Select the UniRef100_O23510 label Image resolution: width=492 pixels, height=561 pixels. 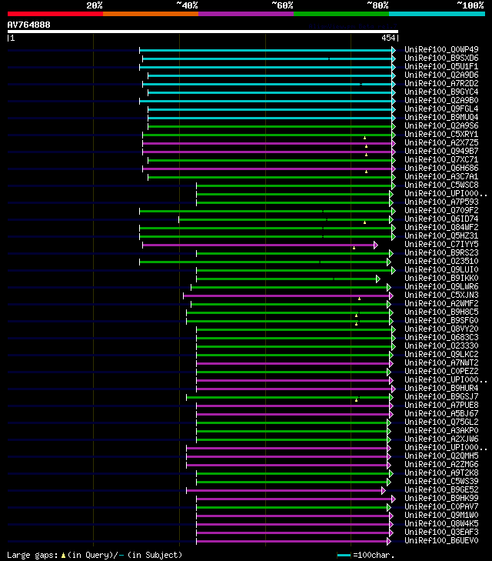[441, 261]
